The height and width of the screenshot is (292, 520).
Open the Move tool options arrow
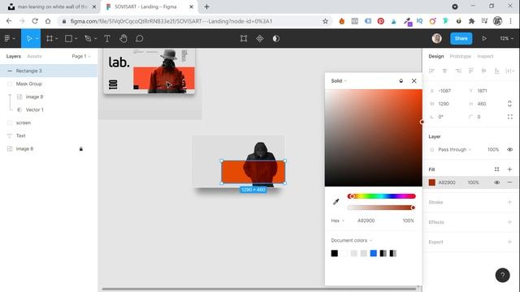[37, 38]
